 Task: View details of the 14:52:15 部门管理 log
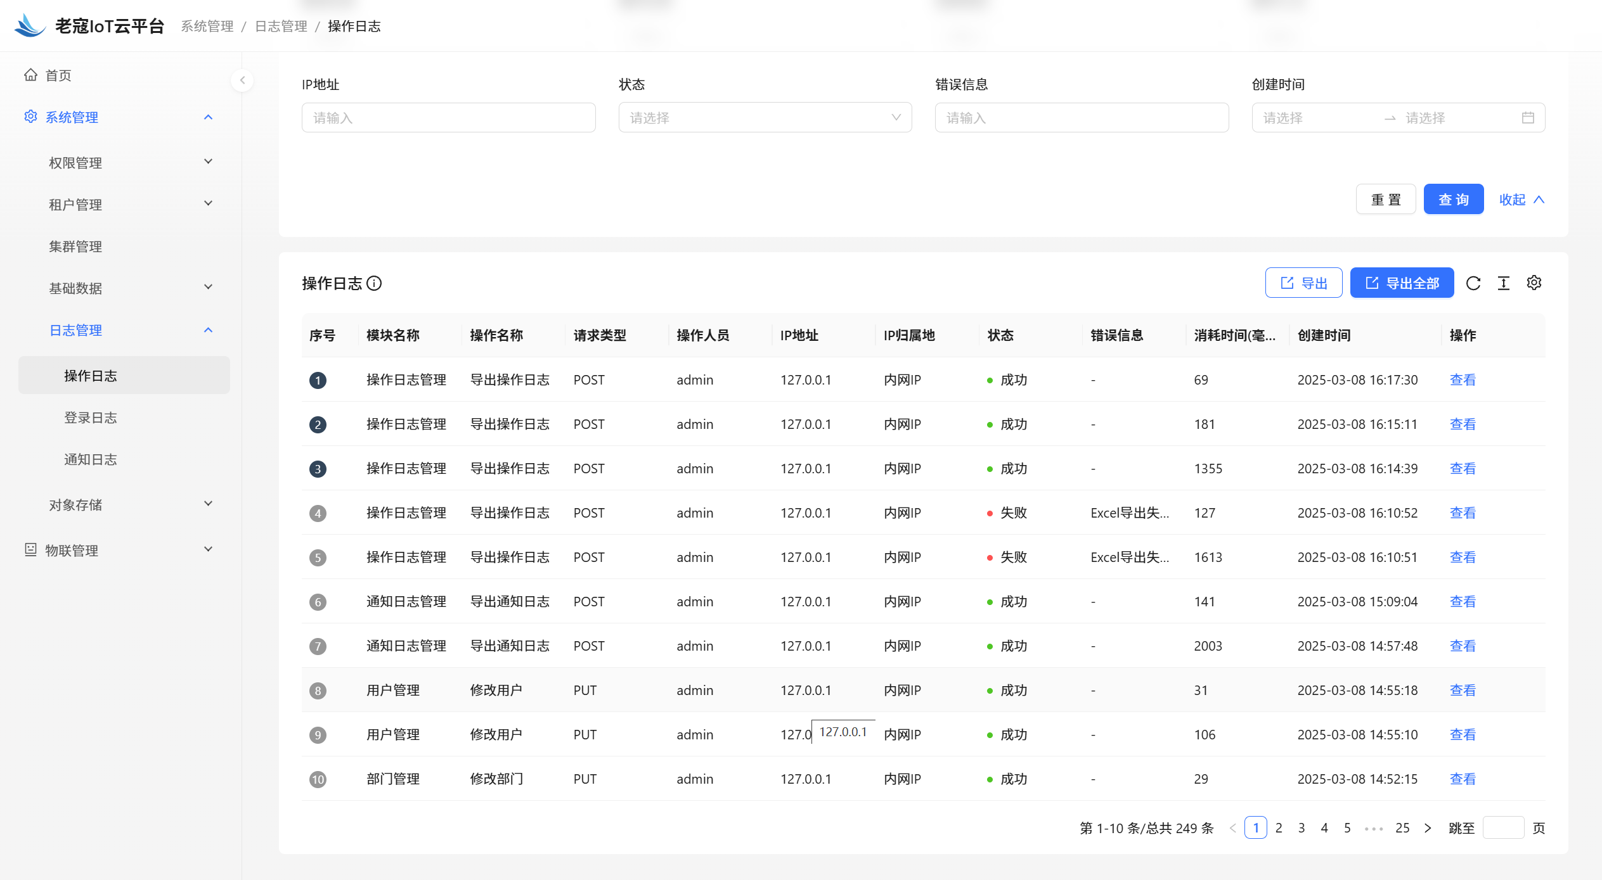click(x=1463, y=779)
